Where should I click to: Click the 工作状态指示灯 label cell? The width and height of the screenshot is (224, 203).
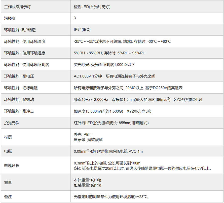pyautogui.click(x=18, y=7)
